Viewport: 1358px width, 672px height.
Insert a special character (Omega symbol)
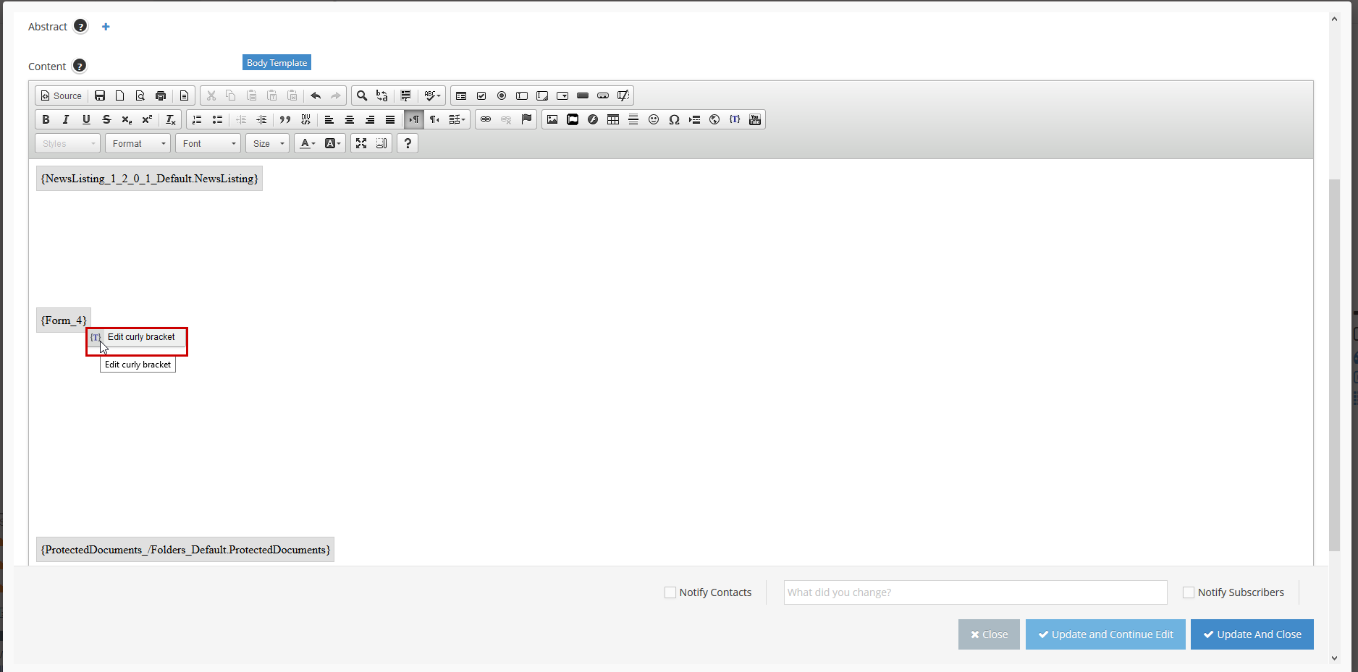click(x=674, y=119)
